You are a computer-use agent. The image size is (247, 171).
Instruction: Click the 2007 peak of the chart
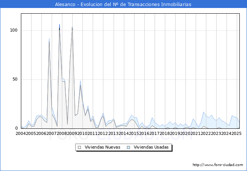(x=49, y=39)
